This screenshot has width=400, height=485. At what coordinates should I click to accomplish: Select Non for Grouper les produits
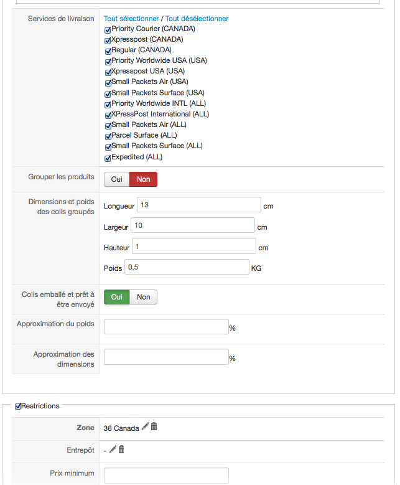tap(144, 179)
